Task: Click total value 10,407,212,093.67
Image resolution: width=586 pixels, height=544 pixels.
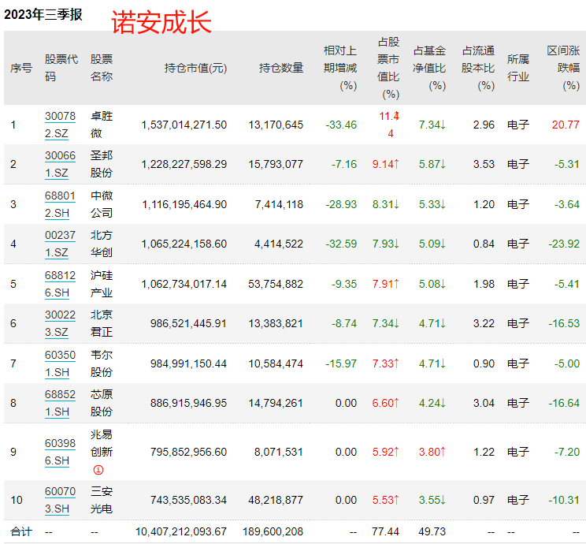Action: tap(181, 531)
